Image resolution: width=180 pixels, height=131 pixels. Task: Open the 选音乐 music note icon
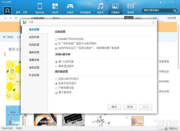click(100, 6)
